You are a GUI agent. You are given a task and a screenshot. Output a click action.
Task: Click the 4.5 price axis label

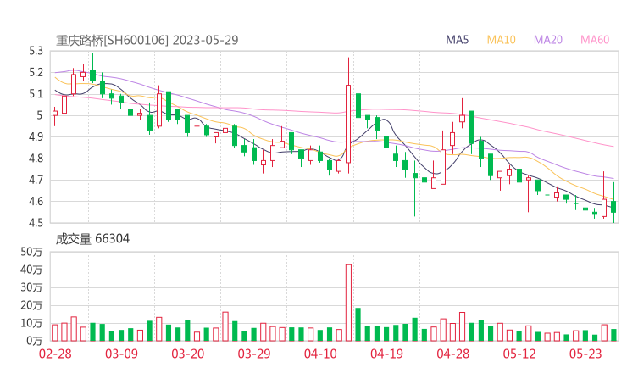[36, 222]
